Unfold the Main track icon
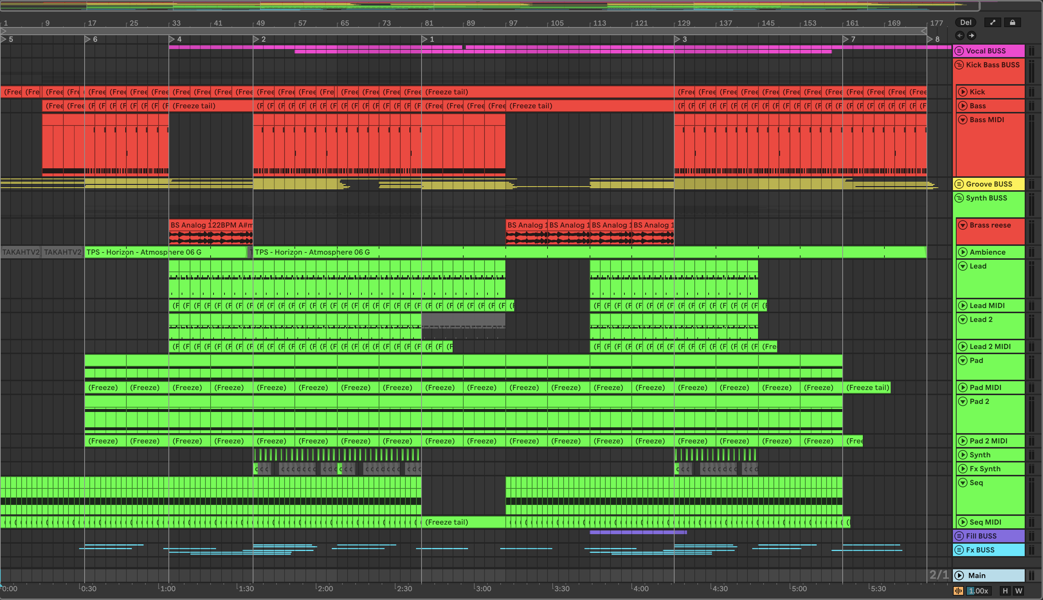This screenshot has width=1043, height=600. tap(959, 575)
